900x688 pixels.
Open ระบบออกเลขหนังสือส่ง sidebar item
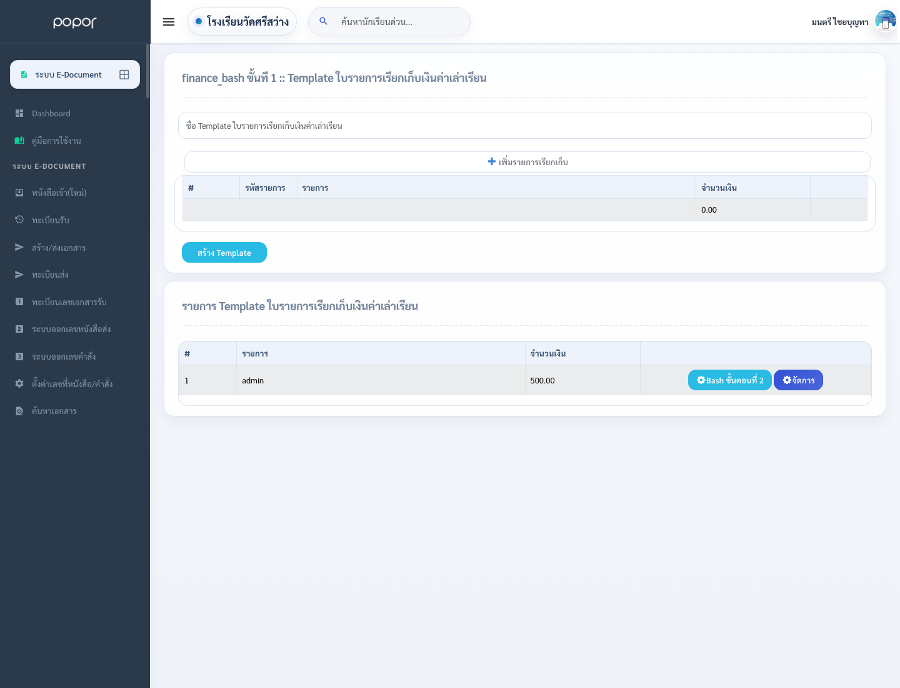click(x=71, y=329)
